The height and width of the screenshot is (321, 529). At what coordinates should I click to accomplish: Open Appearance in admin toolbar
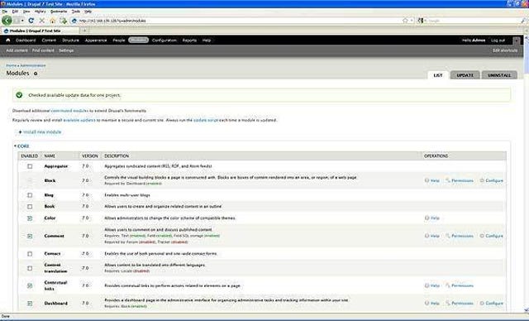coord(96,41)
